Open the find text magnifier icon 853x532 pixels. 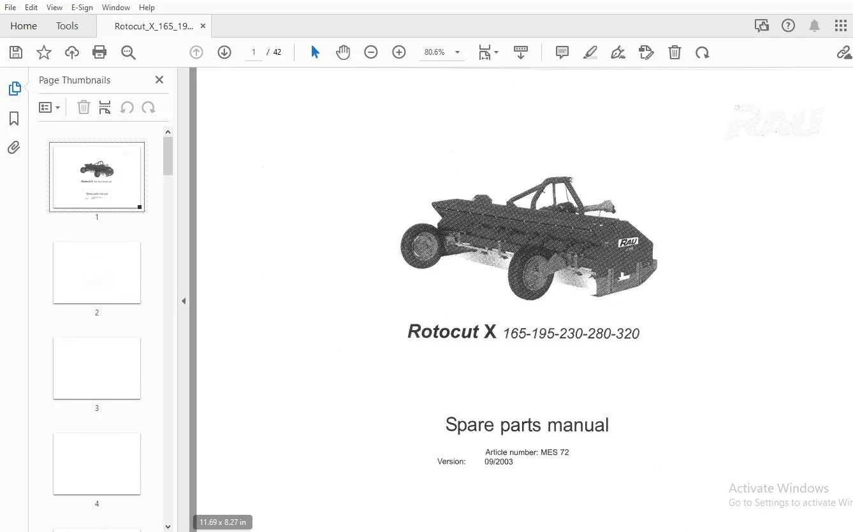click(x=128, y=52)
